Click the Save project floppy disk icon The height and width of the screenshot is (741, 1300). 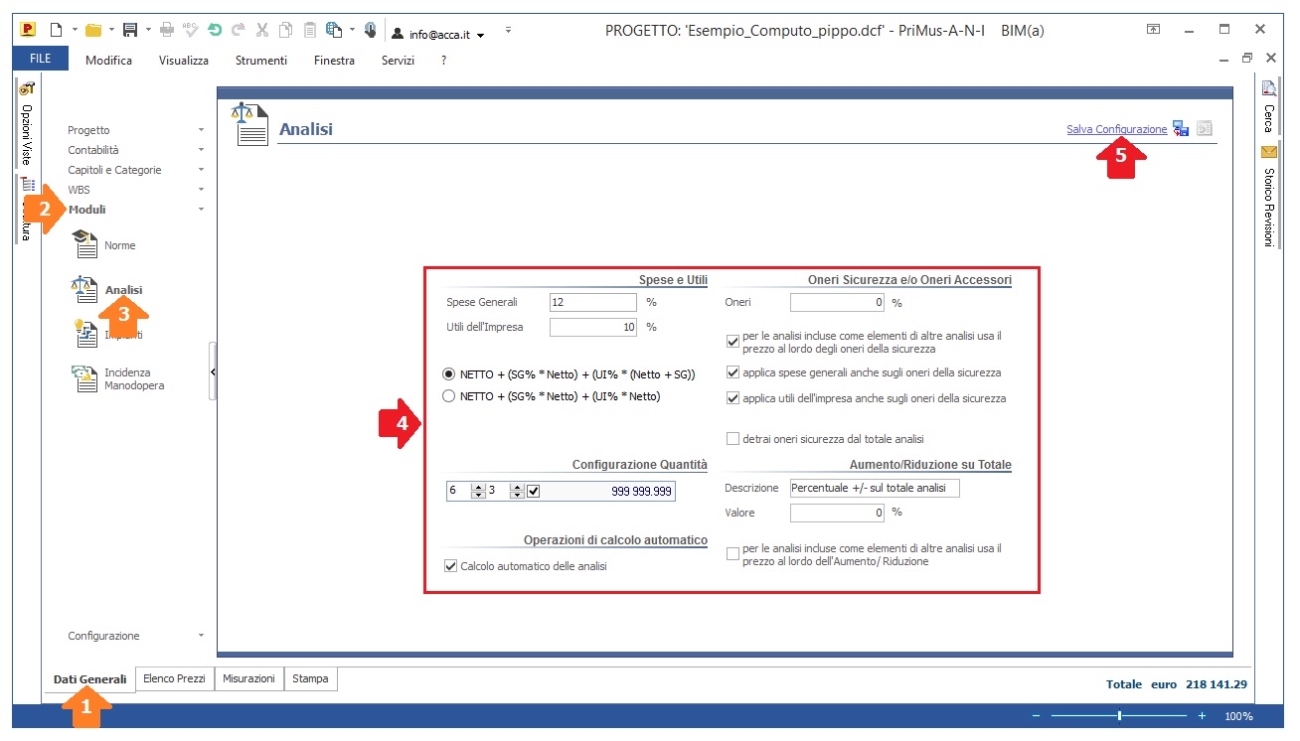129,30
